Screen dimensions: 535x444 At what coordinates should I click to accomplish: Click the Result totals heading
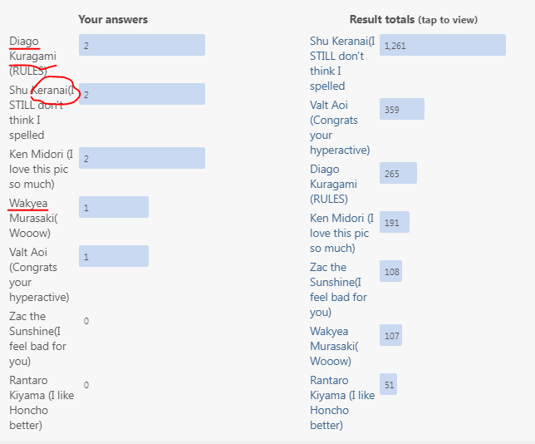pyautogui.click(x=414, y=20)
